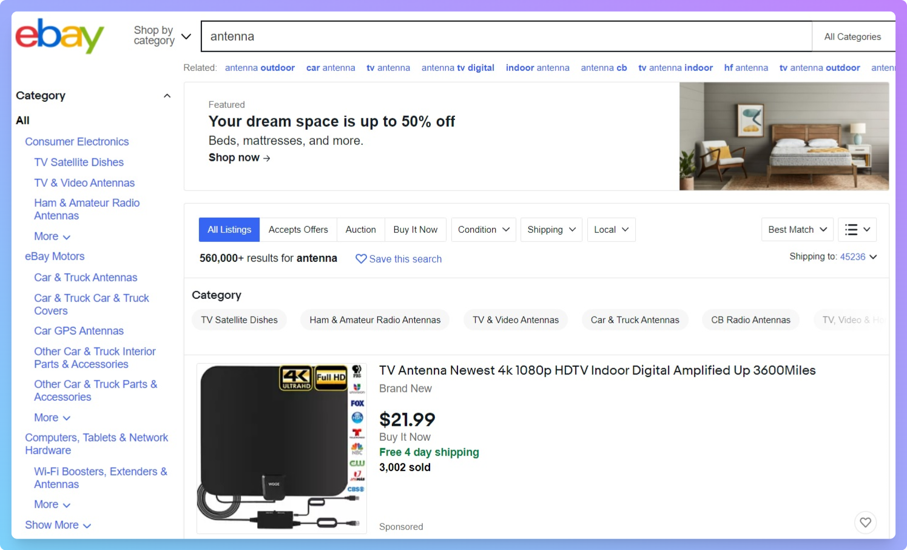Open Other Car & Truck Parts & Accessories
Viewport: 907px width, 550px height.
pos(96,391)
